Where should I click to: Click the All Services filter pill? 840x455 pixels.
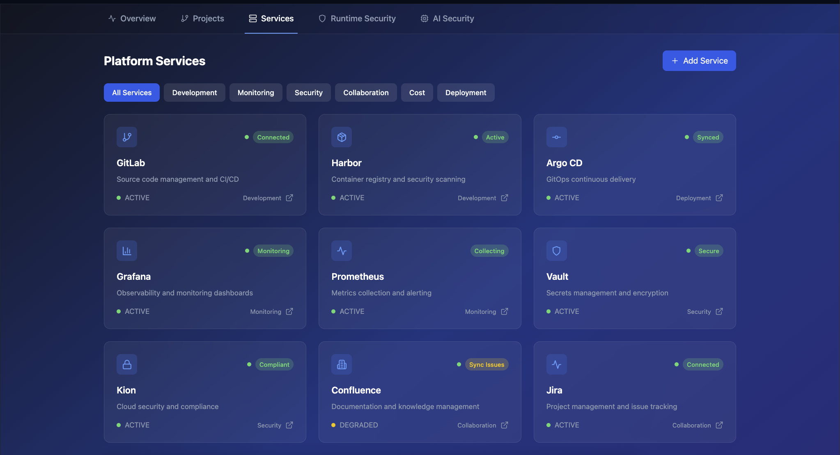131,92
